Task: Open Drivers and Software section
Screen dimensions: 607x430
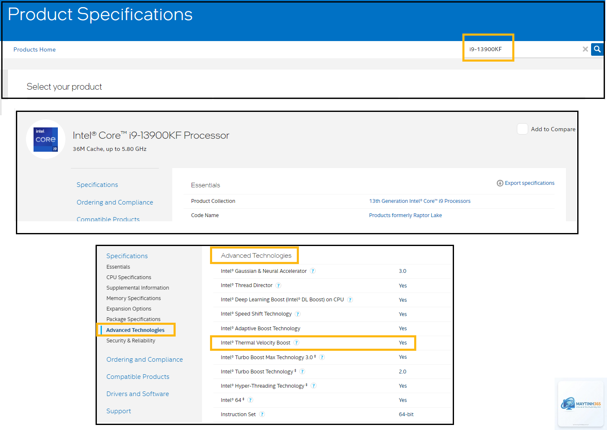Action: pyautogui.click(x=137, y=394)
